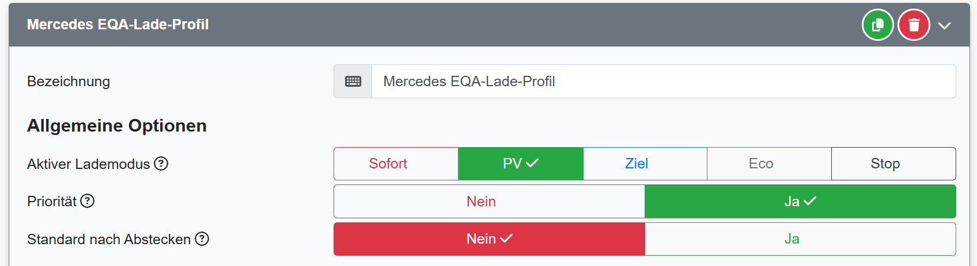This screenshot has width=977, height=266.
Task: Choose the PV charging mode
Action: [520, 164]
